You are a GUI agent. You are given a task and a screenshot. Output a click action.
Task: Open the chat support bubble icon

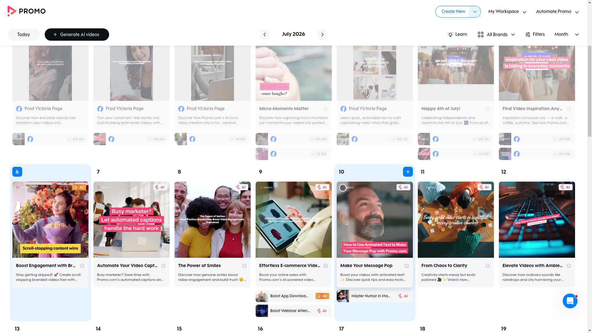(x=570, y=301)
